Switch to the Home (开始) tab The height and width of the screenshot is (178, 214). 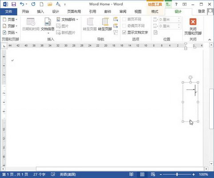pyautogui.click(x=25, y=12)
